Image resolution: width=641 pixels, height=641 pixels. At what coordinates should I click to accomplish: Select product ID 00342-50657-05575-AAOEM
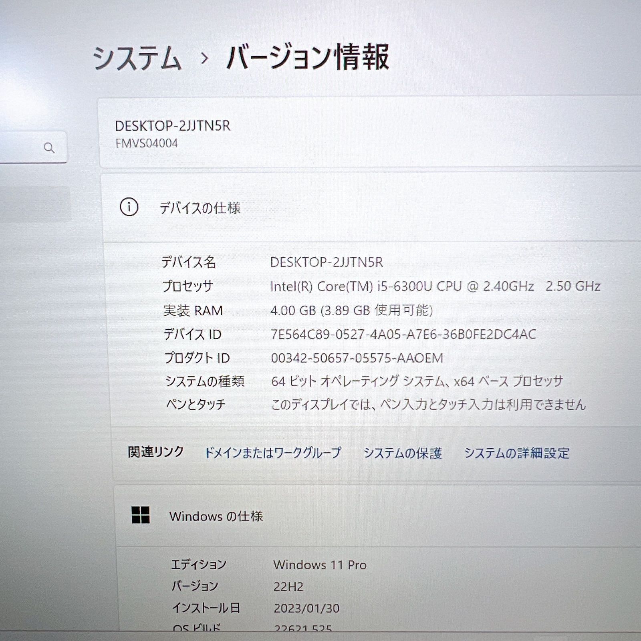coord(357,358)
